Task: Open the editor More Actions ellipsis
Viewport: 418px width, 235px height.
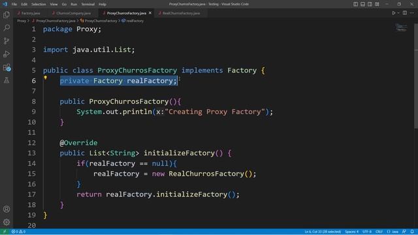Action: coord(412,13)
